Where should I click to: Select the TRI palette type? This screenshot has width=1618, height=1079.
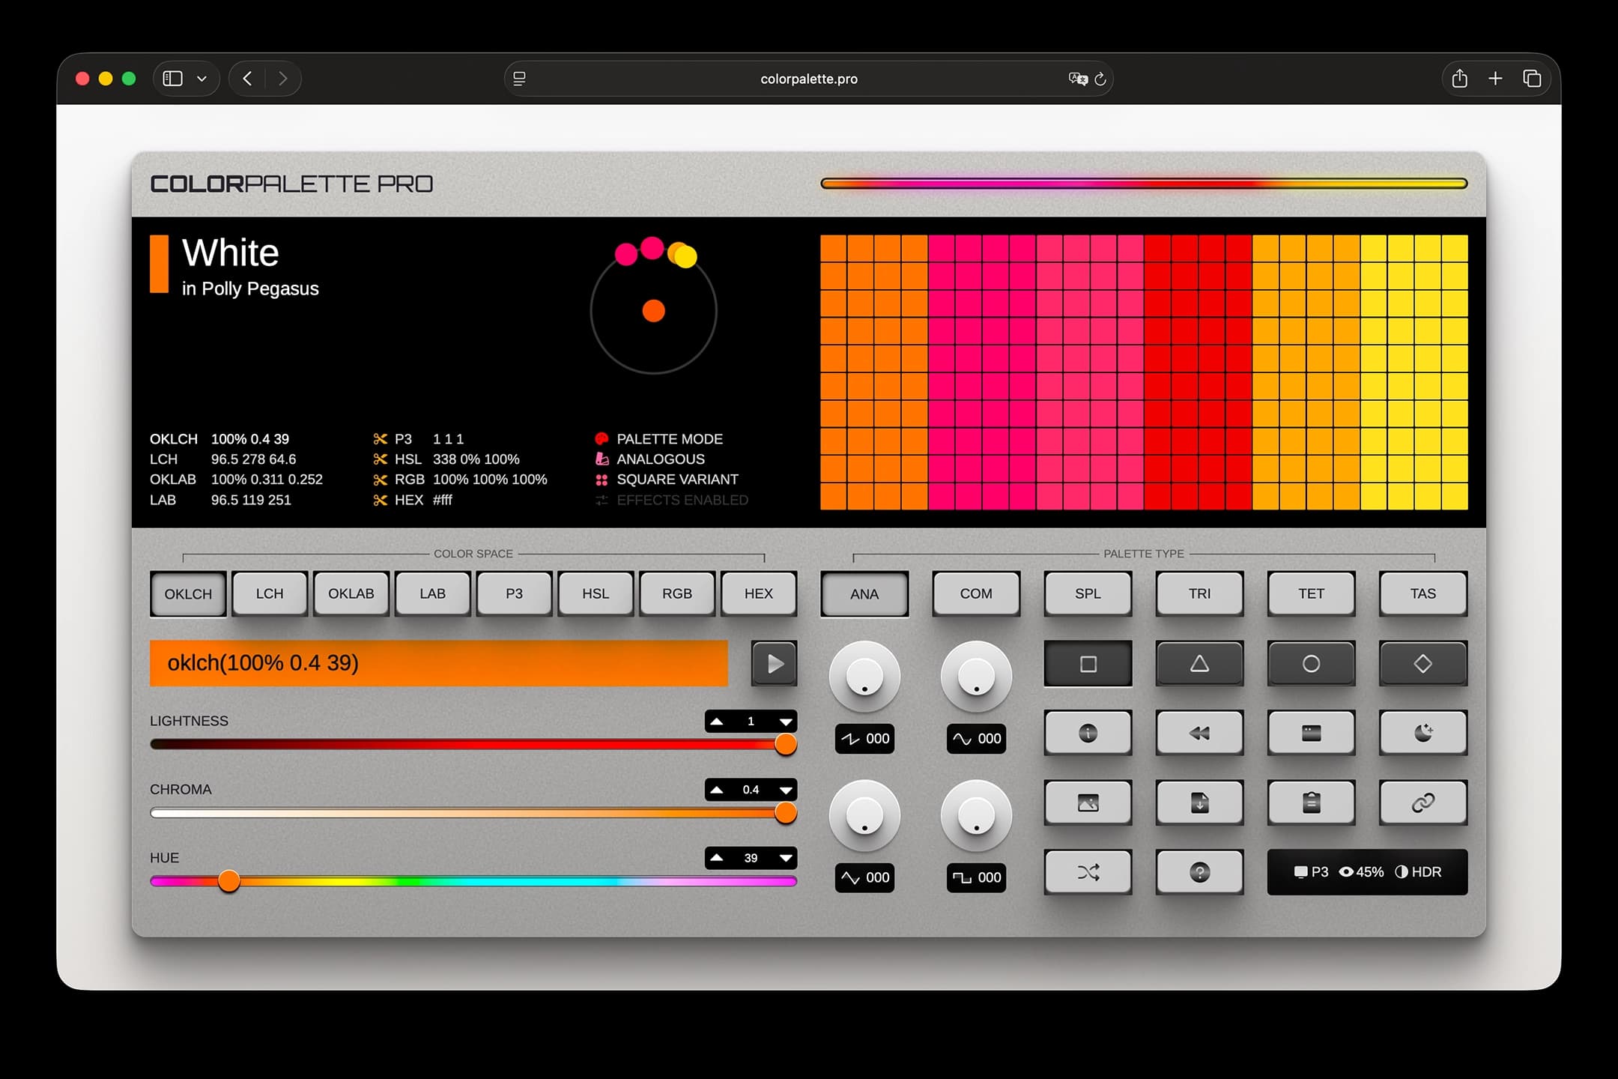pyautogui.click(x=1199, y=593)
